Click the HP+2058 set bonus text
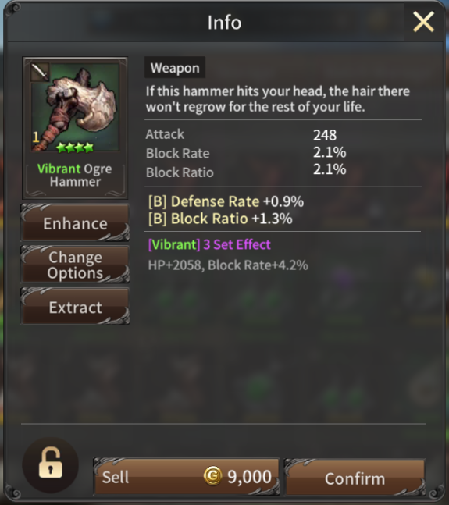The width and height of the screenshot is (449, 505). pyautogui.click(x=176, y=265)
